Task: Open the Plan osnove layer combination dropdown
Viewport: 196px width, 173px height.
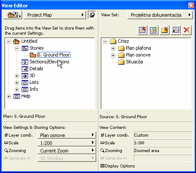Action: 67,135
